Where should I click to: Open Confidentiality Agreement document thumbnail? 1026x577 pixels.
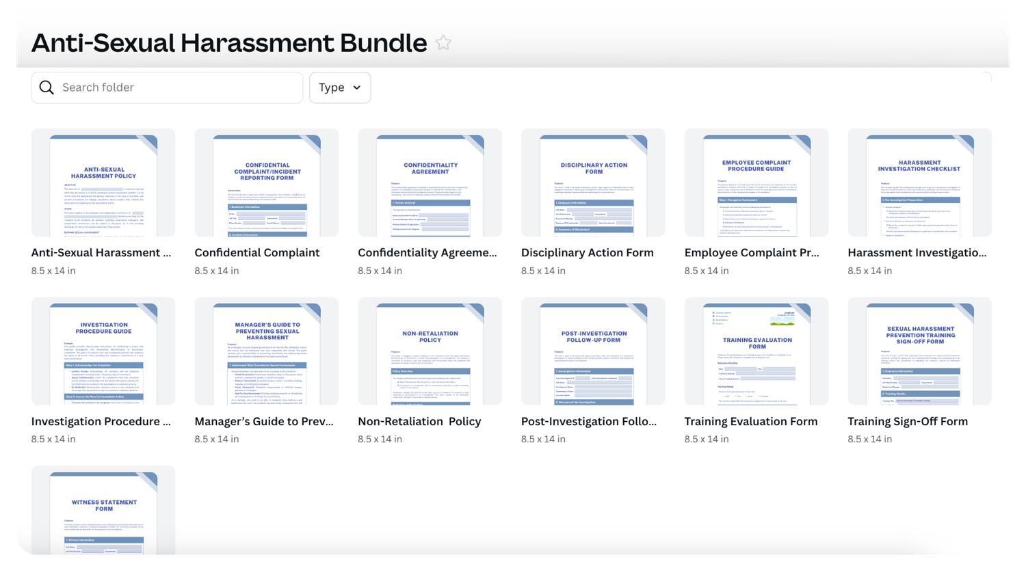(x=430, y=183)
